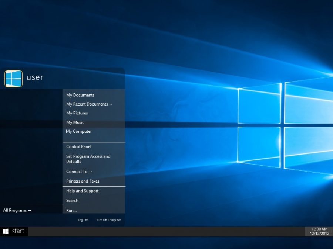Expand All Programs list

pyautogui.click(x=17, y=210)
